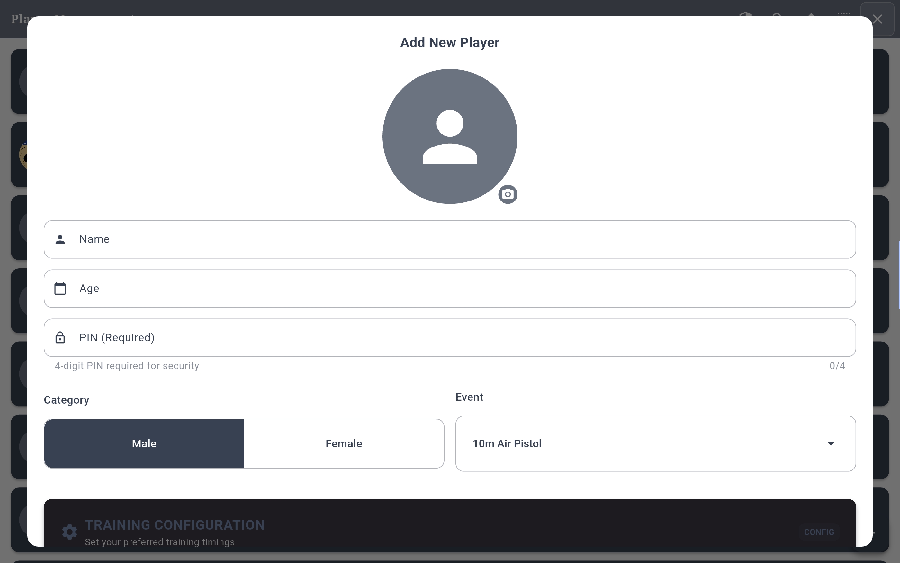
Task: Click the calendar icon in Age field
Action: click(x=60, y=289)
